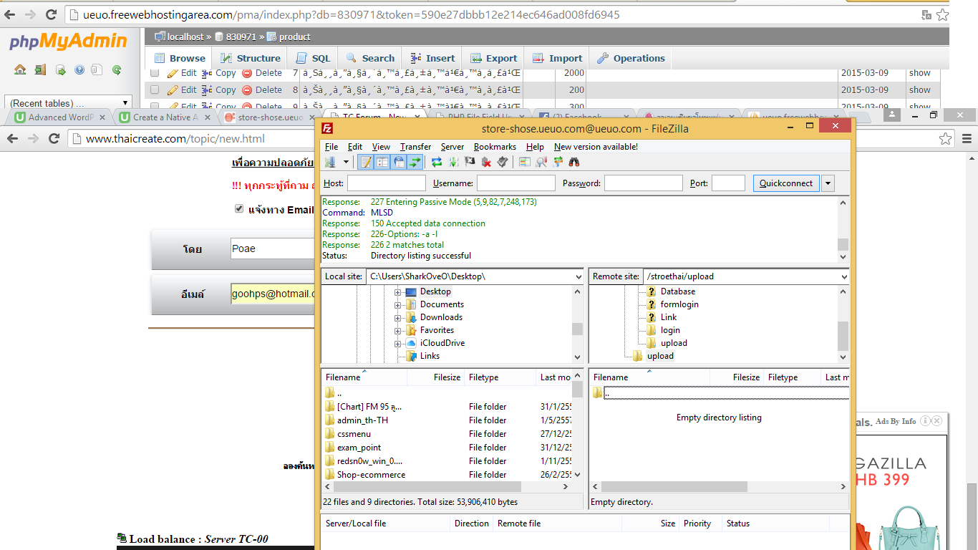Select the Database folder in remote tree
The width and height of the screenshot is (978, 550).
[x=678, y=291]
